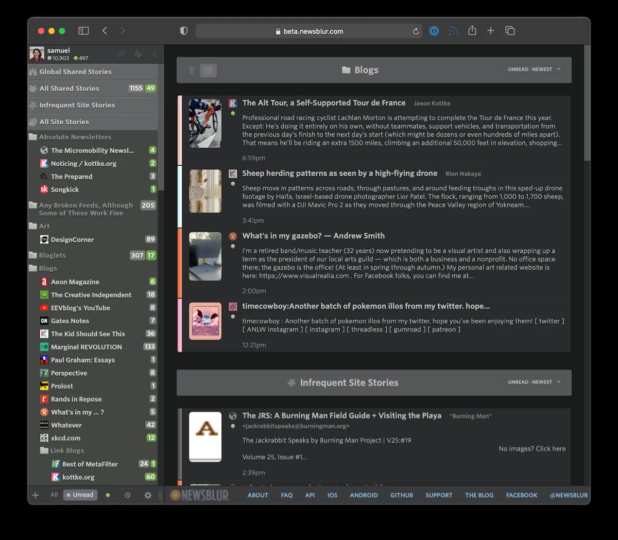The image size is (618, 540).
Task: Open the activity graph icon beside samuel
Action: (x=138, y=54)
